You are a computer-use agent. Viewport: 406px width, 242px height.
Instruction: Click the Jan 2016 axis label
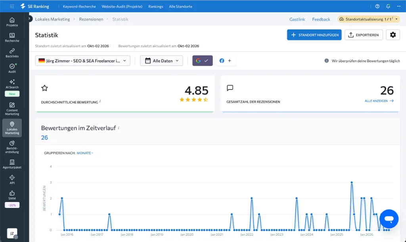point(67,234)
